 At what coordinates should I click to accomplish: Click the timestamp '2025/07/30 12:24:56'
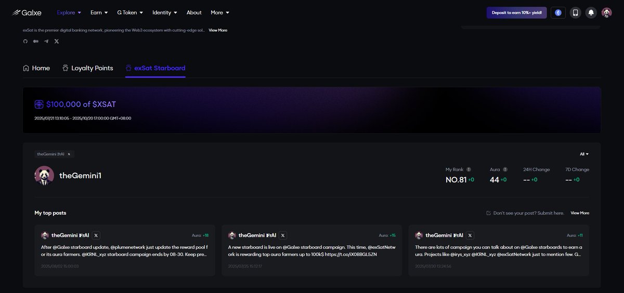(x=434, y=266)
